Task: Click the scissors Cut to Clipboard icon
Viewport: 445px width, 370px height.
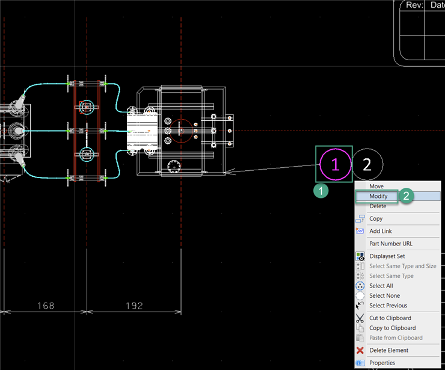Action: (360, 318)
